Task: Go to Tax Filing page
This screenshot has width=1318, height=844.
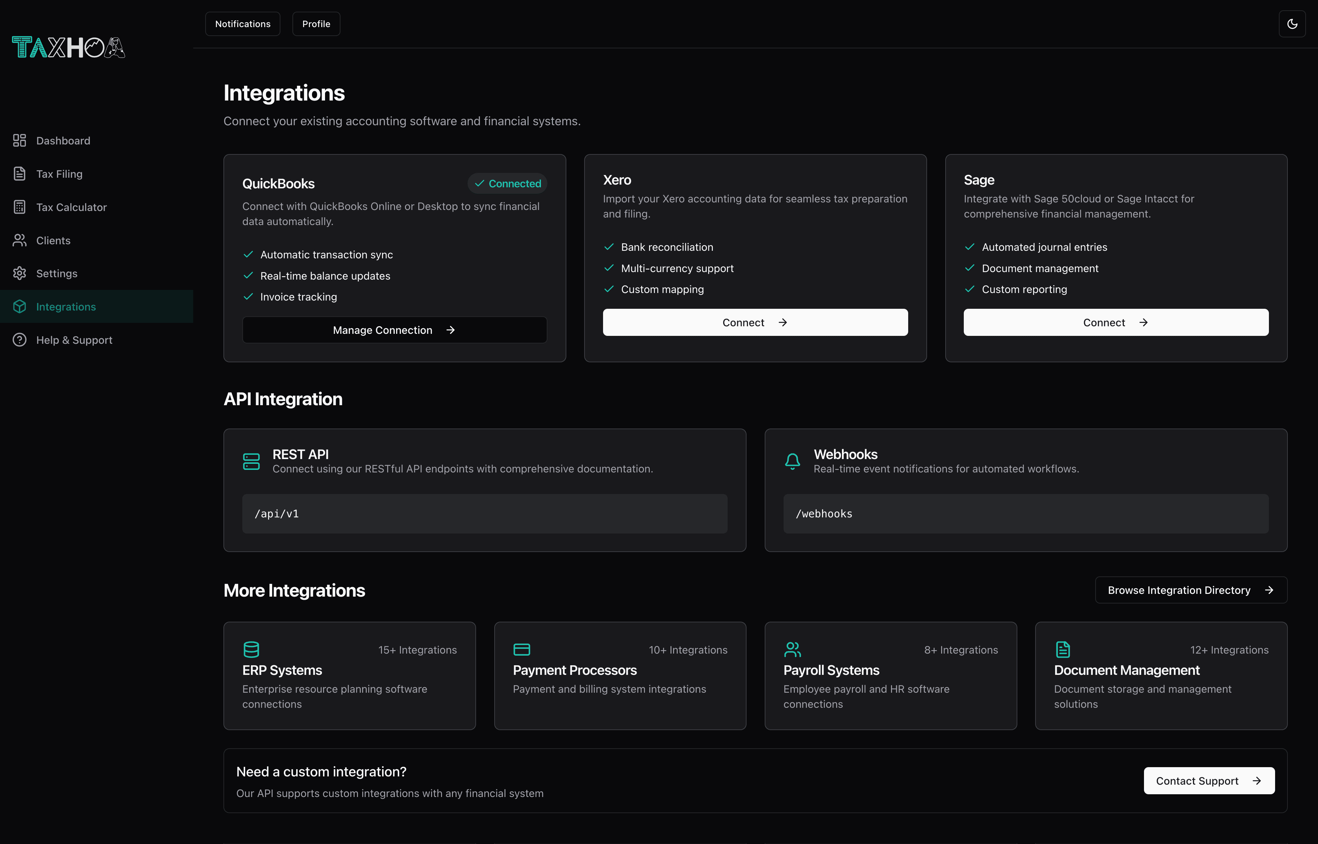Action: pos(96,174)
